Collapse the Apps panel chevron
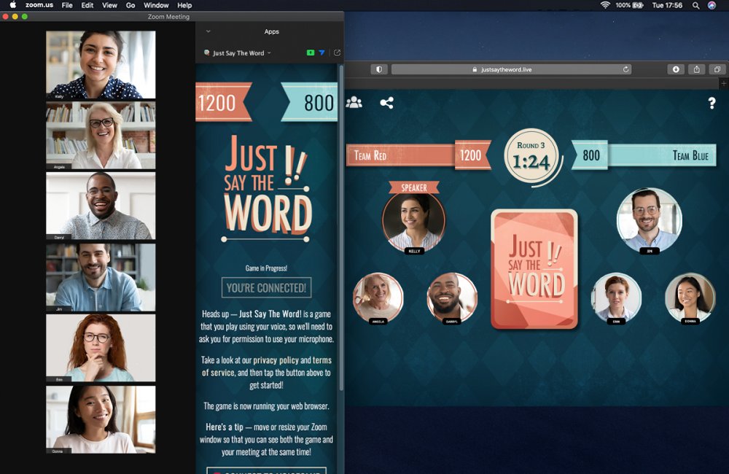Viewport: 729px width, 474px height. [x=208, y=31]
